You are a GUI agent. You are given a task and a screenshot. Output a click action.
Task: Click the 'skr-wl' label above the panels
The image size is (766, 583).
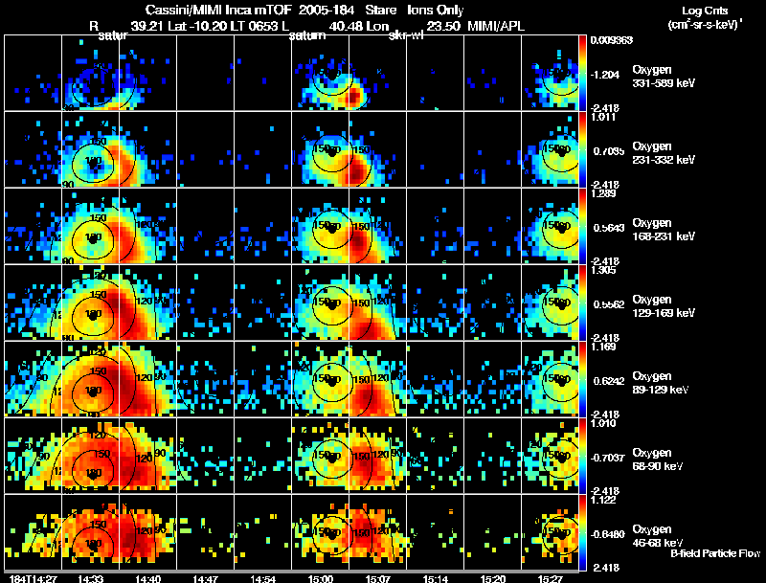(x=405, y=35)
